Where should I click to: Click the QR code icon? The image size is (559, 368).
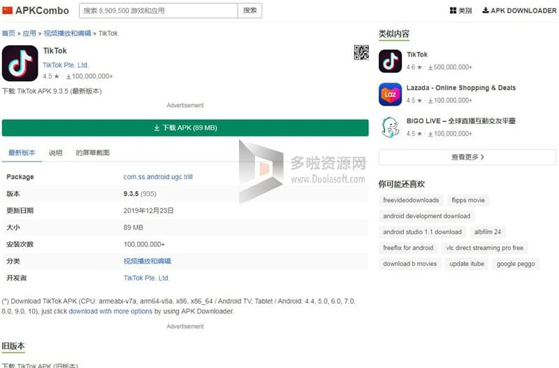tap(361, 52)
